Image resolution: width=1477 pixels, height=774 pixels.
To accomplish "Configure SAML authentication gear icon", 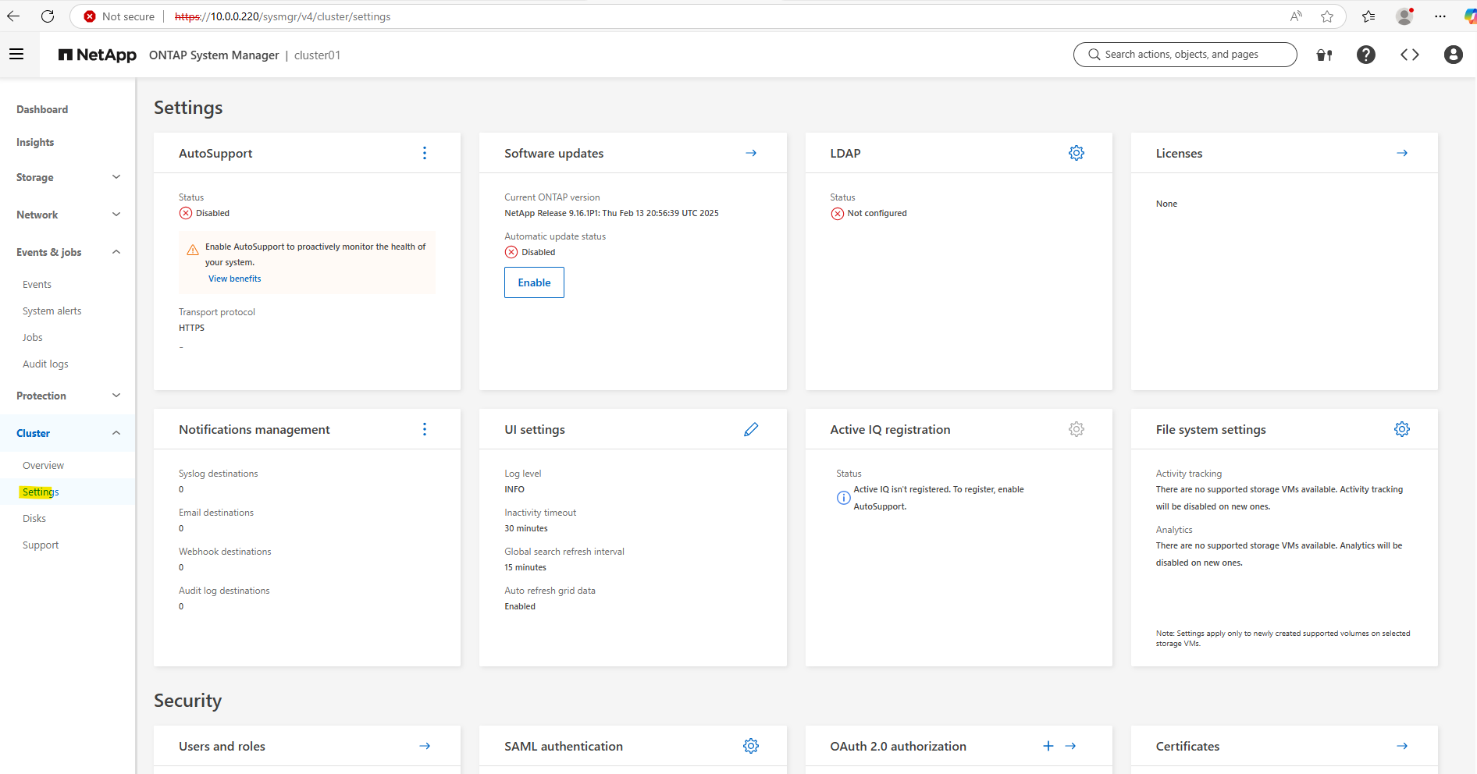I will [x=751, y=746].
